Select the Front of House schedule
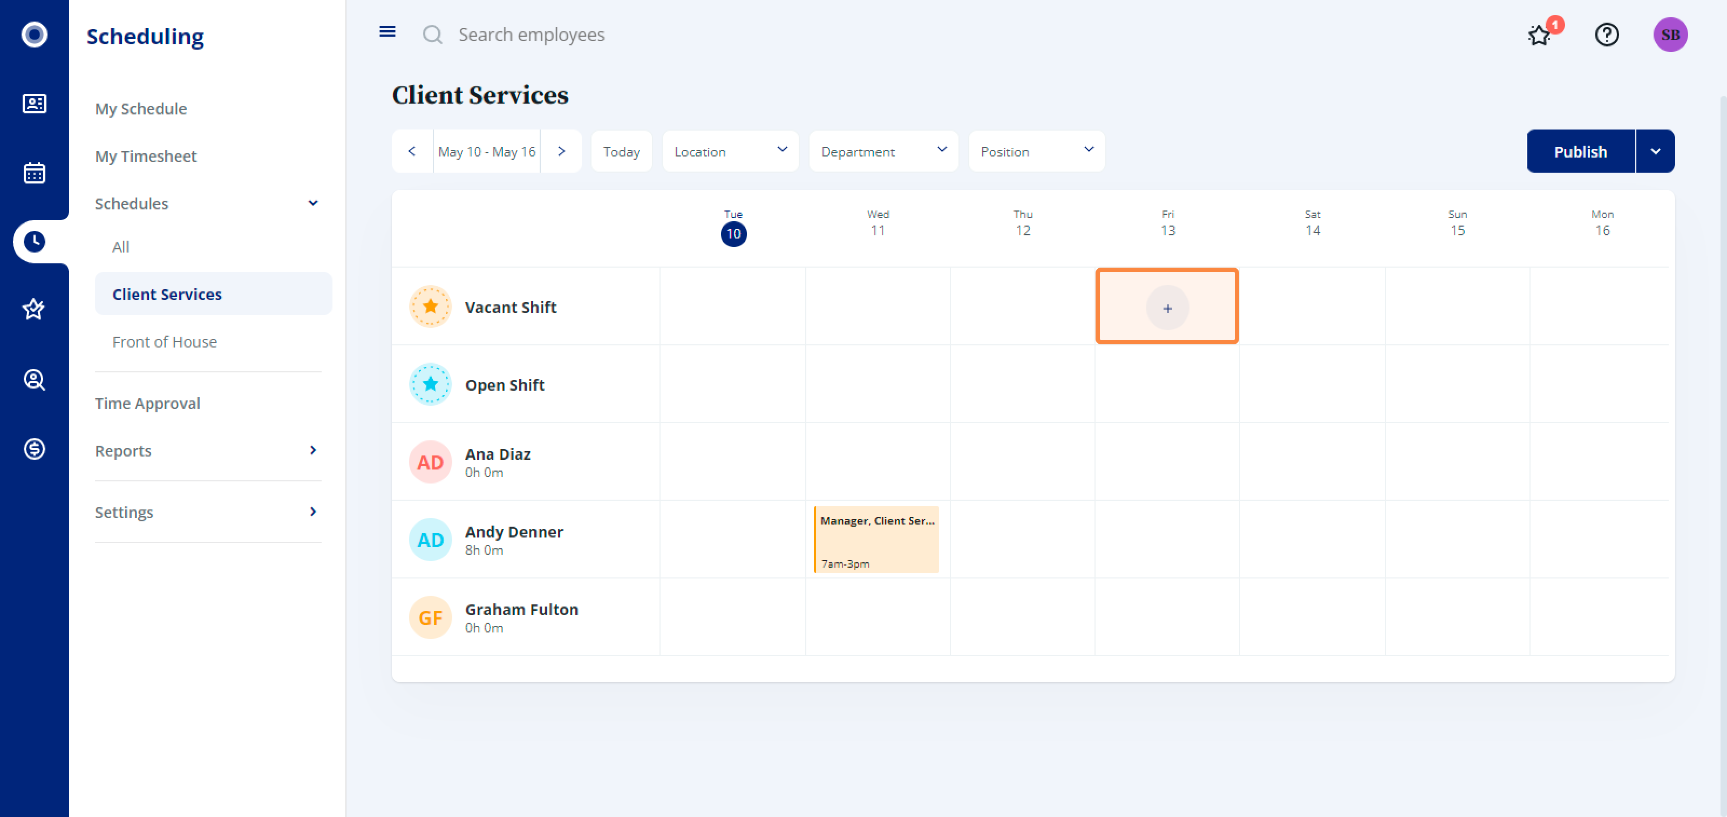This screenshot has height=817, width=1727. [x=164, y=342]
